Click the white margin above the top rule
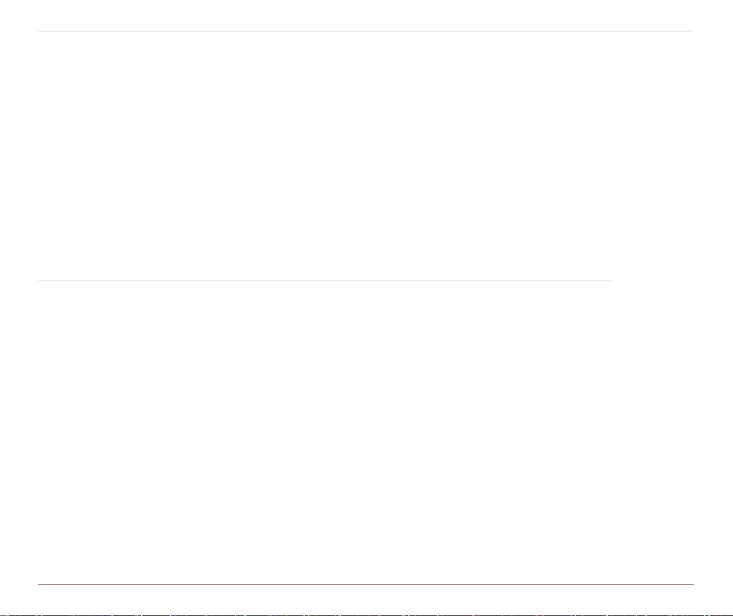This screenshot has width=733, height=616. tap(366, 15)
